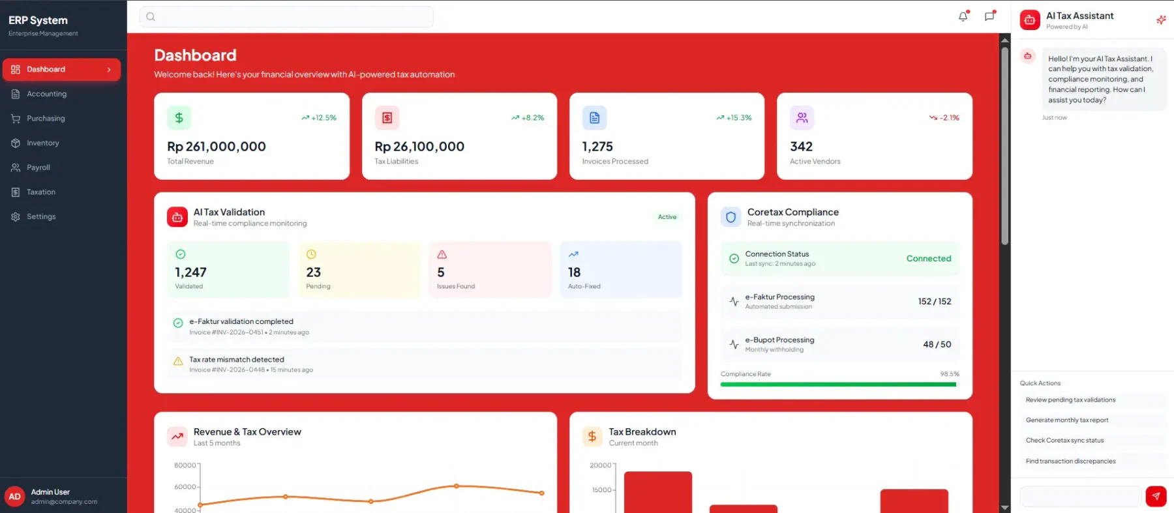The height and width of the screenshot is (513, 1174).
Task: Click the e-Bupot Processing activity icon
Action: [x=734, y=345]
